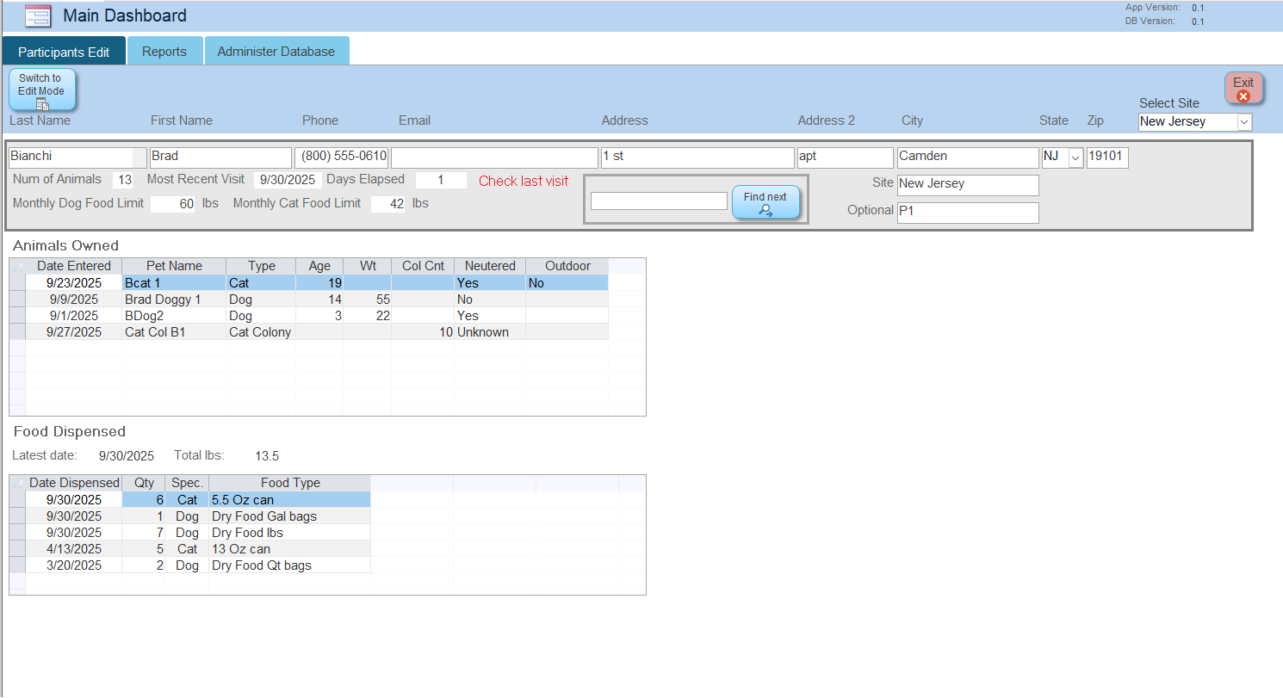Click the Main Dashboard form icon

click(38, 16)
